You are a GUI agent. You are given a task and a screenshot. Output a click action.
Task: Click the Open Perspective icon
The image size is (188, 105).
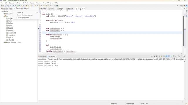coord(181,6)
